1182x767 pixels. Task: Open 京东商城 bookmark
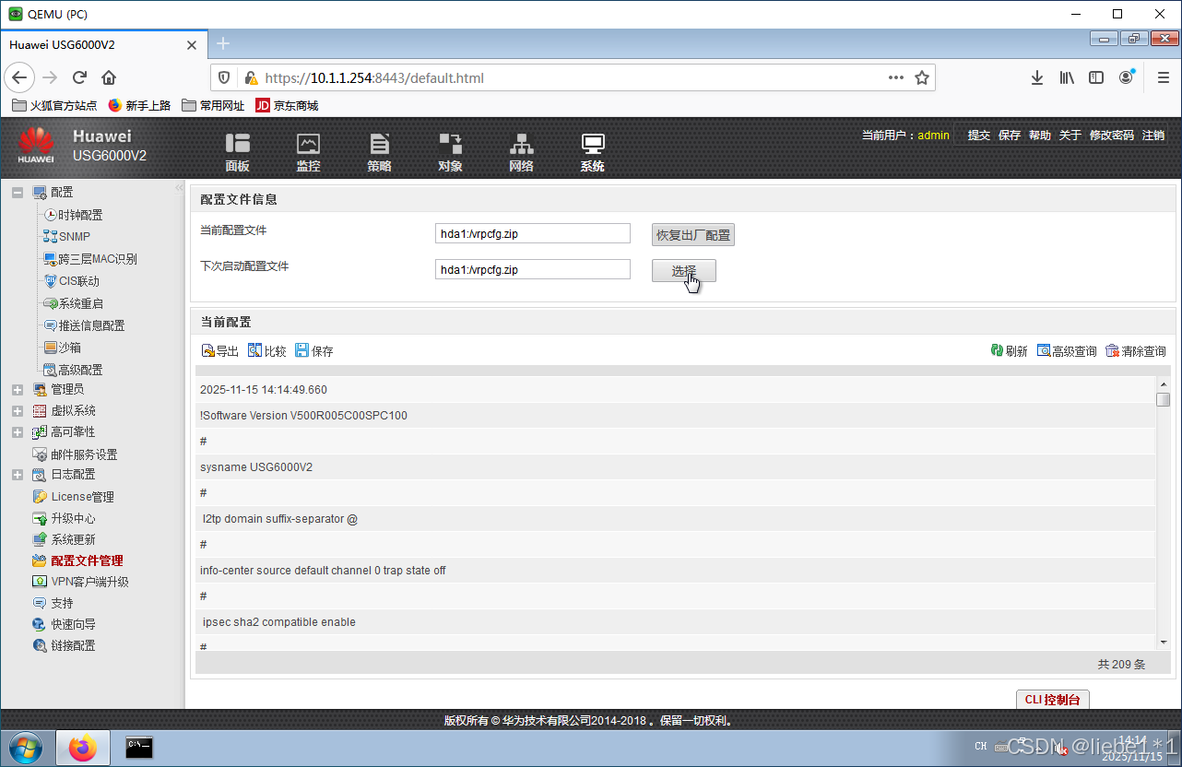287,106
